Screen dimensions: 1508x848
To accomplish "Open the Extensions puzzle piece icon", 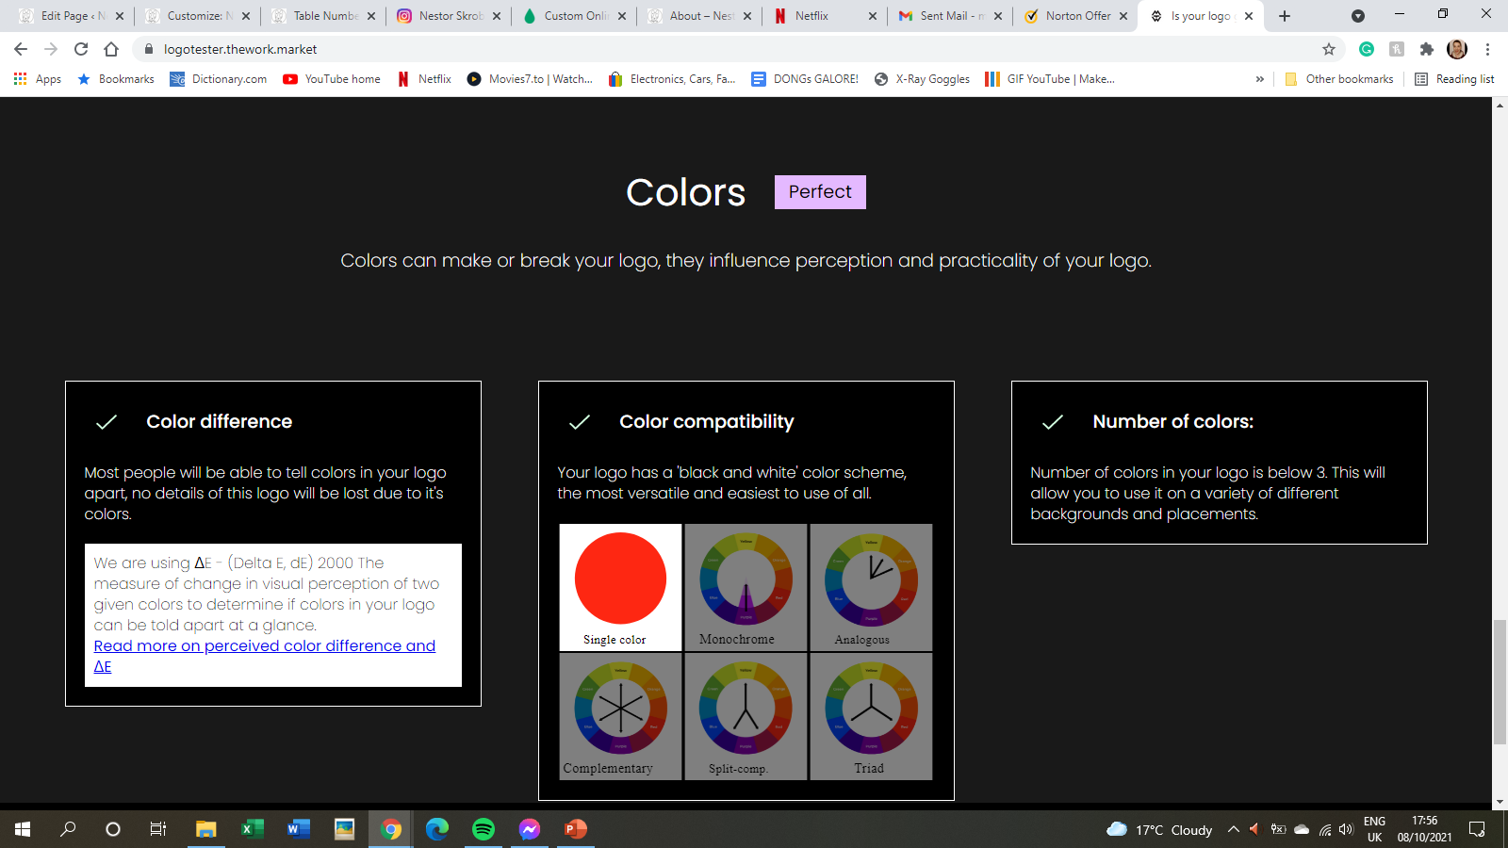I will (x=1427, y=49).
